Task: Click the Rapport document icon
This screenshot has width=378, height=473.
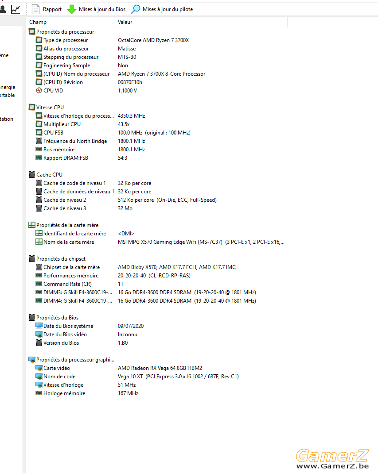Action: [35, 9]
